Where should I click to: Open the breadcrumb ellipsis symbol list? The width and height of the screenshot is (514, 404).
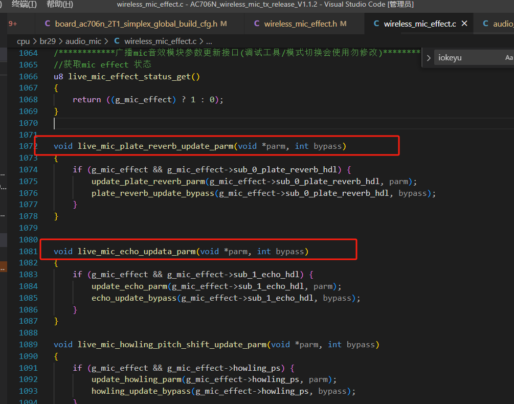[209, 41]
